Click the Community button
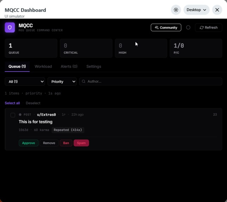The image size is (227, 202). click(166, 27)
